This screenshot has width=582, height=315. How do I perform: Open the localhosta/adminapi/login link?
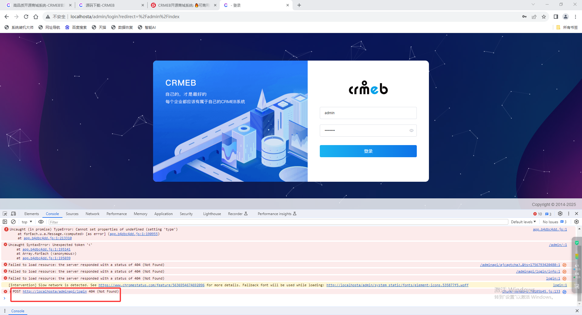tap(55, 291)
